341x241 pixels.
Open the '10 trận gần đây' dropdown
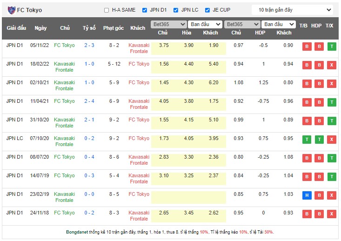pyautogui.click(x=292, y=10)
